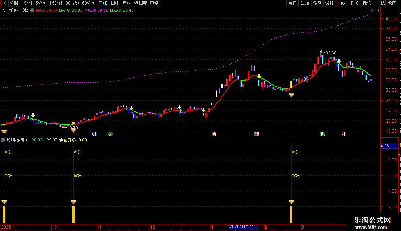Click the 叠加 overlay button
The height and width of the screenshot is (231, 401).
(x=305, y=3)
